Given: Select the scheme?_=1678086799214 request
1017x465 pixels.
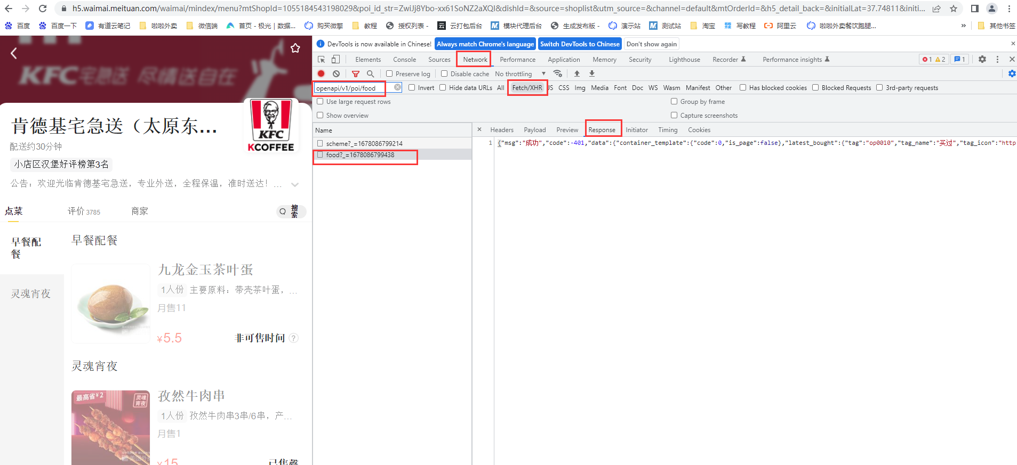Looking at the screenshot, I should (x=392, y=143).
